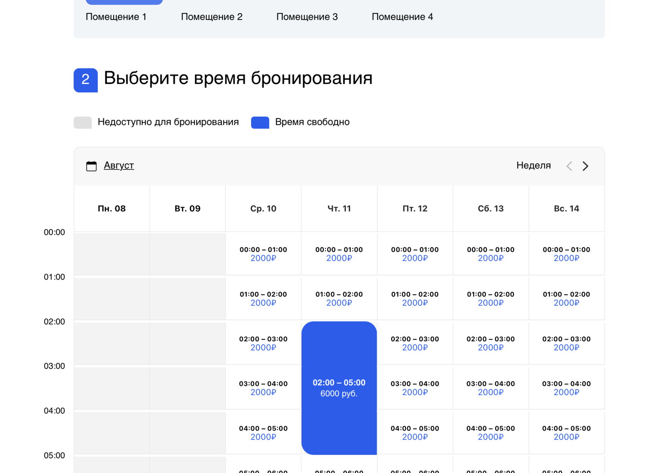Click the Сб. 13 day column header

[x=491, y=209]
